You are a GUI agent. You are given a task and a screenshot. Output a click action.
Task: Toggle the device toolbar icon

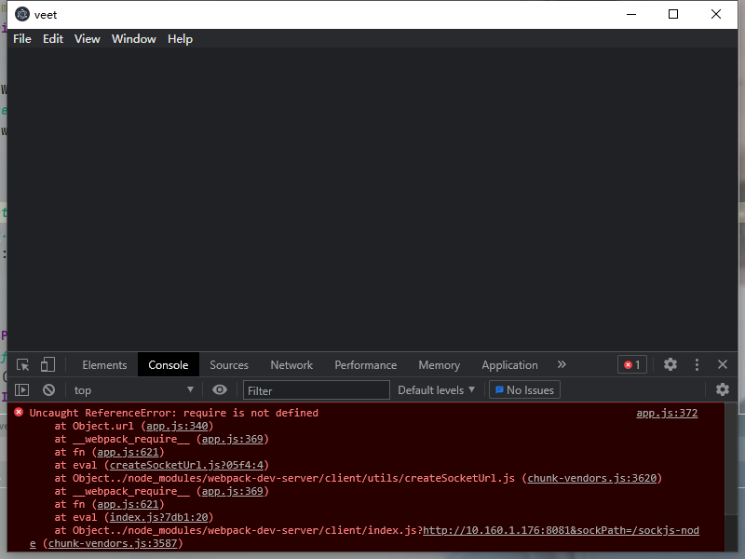[x=47, y=364]
